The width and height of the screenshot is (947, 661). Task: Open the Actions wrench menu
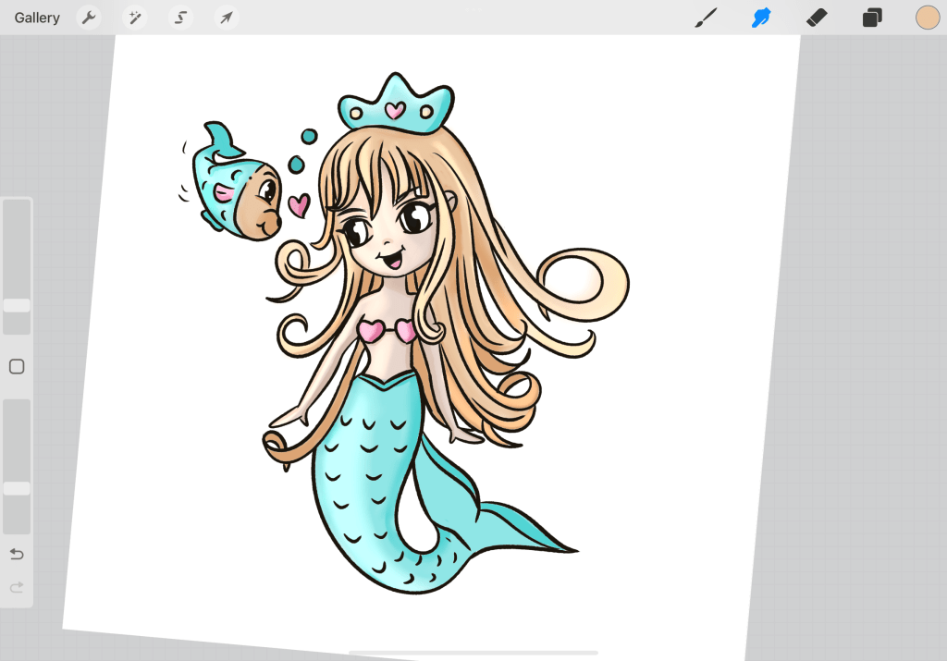(89, 18)
